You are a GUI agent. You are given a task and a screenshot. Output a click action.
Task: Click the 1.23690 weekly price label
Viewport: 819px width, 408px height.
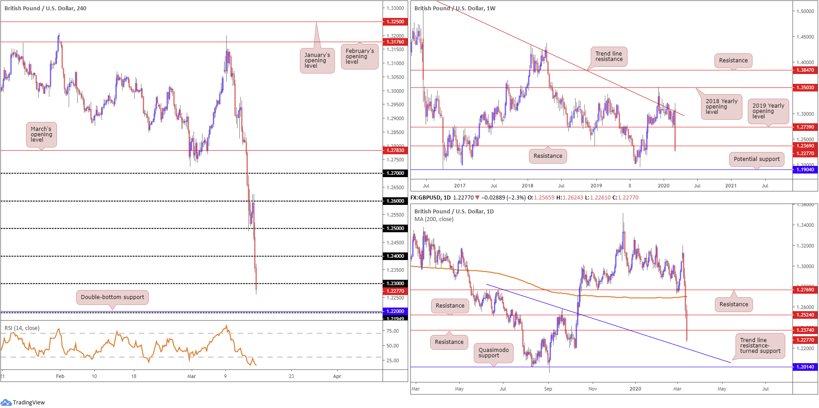click(x=805, y=146)
